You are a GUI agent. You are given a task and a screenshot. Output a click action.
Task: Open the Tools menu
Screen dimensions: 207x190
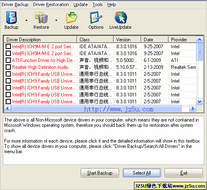click(x=98, y=4)
